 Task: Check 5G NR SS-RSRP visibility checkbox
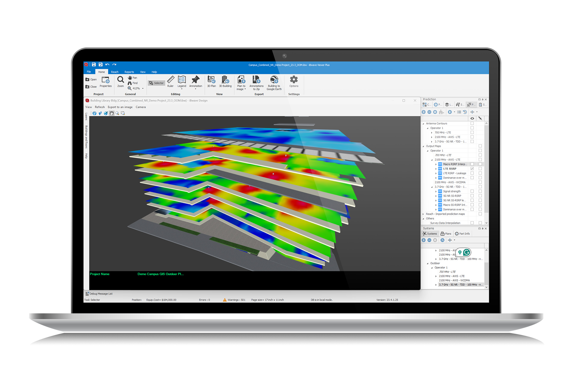tap(472, 196)
